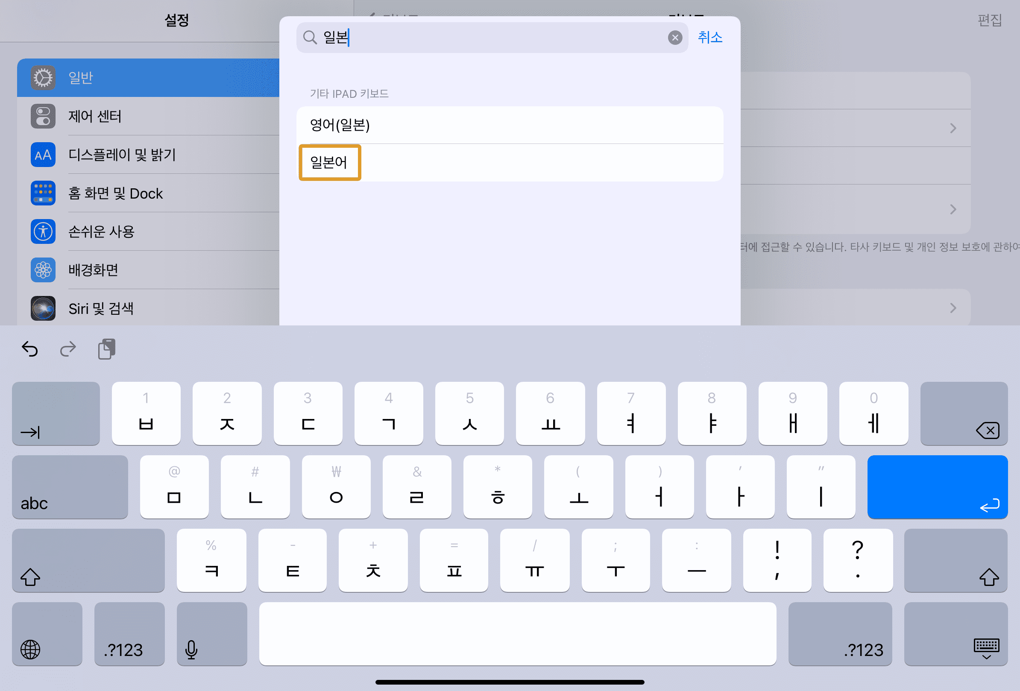Select the 영어(일본) keyboard result
1020x691 pixels.
coord(340,126)
